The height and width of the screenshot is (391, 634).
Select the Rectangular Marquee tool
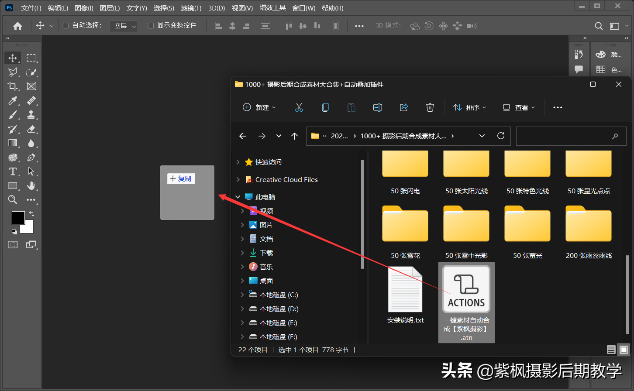pyautogui.click(x=31, y=58)
